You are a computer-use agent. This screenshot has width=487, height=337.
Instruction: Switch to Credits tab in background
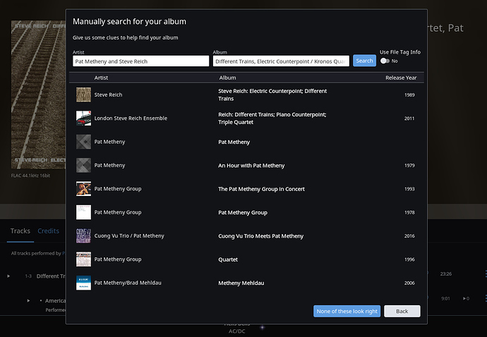48,231
